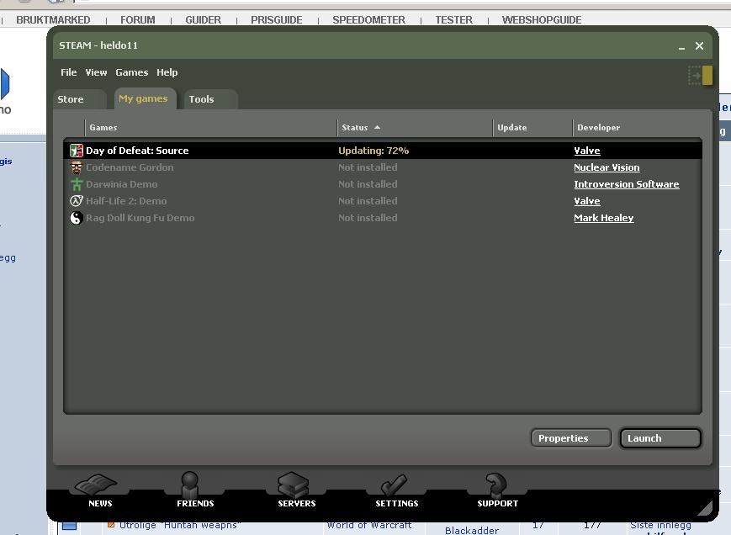The image size is (731, 535).
Task: Open the Support question mark icon
Action: point(495,485)
